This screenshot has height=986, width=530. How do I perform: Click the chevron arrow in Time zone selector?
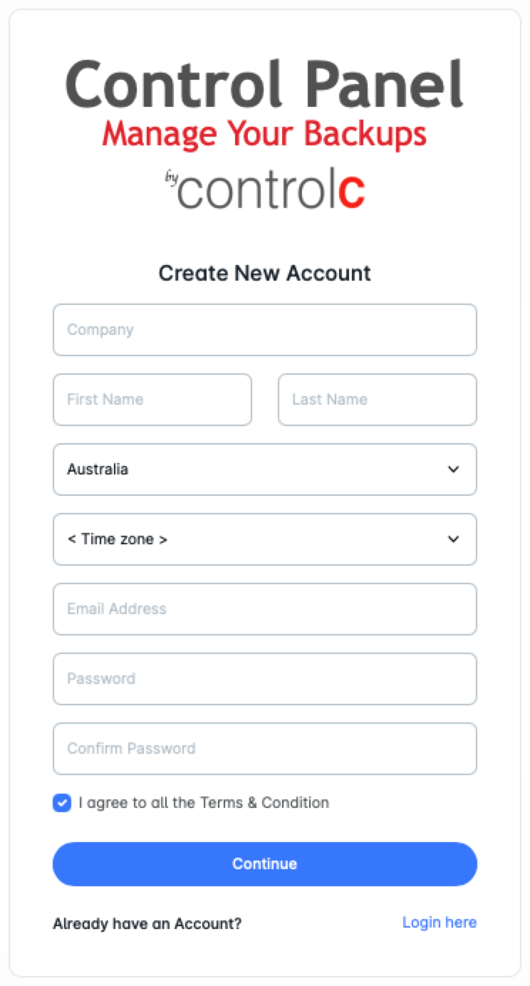(x=453, y=539)
